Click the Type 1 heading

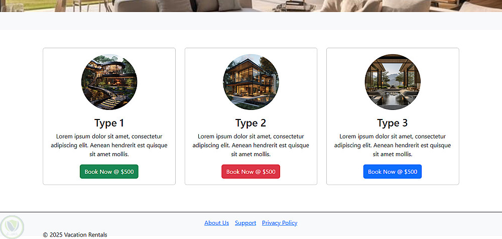pos(109,123)
